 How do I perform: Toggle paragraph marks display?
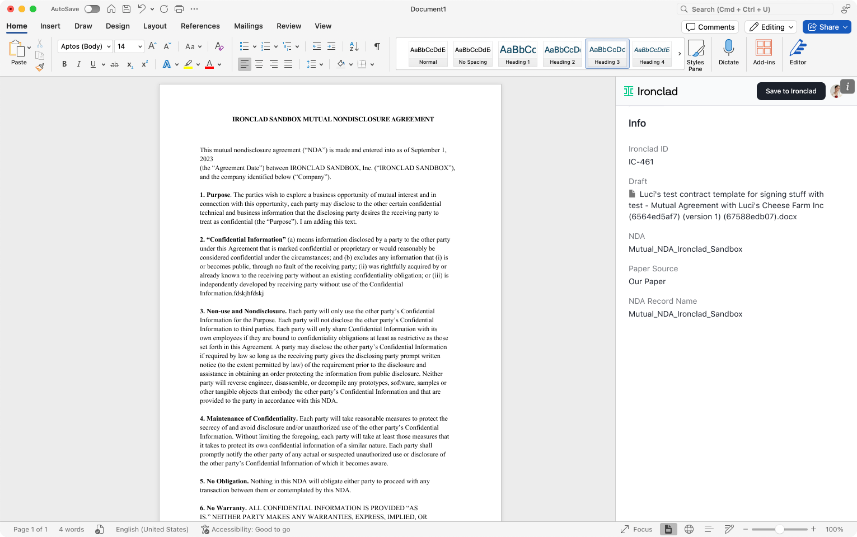(377, 46)
